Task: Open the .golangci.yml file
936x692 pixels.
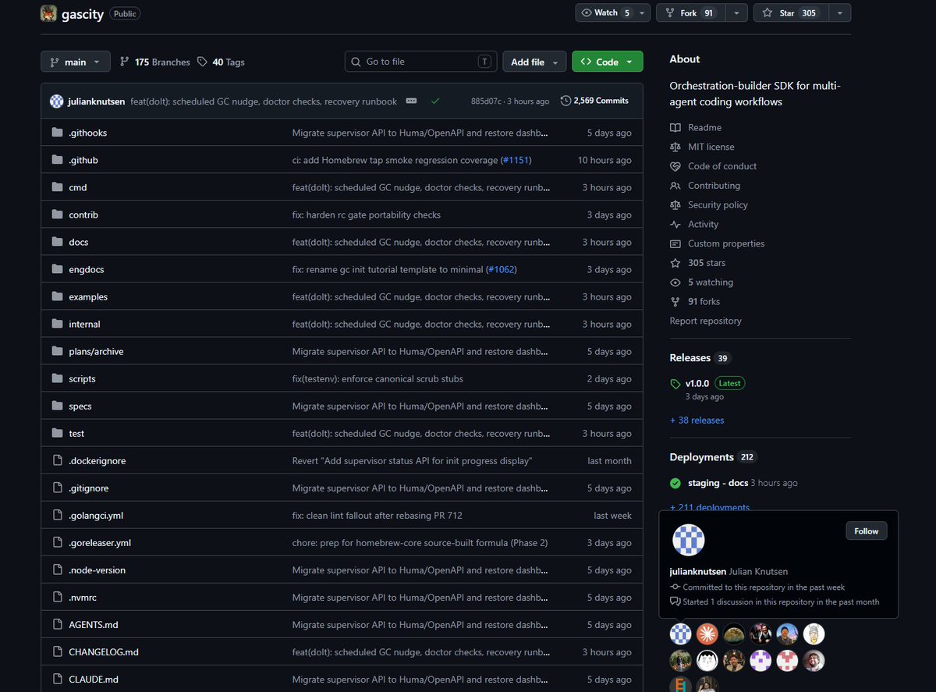Action: pos(96,515)
